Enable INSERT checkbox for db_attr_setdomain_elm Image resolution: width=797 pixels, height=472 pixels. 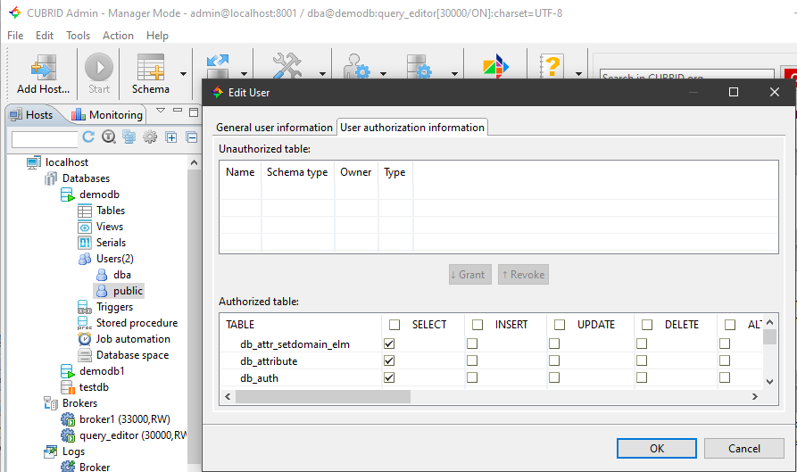click(472, 344)
